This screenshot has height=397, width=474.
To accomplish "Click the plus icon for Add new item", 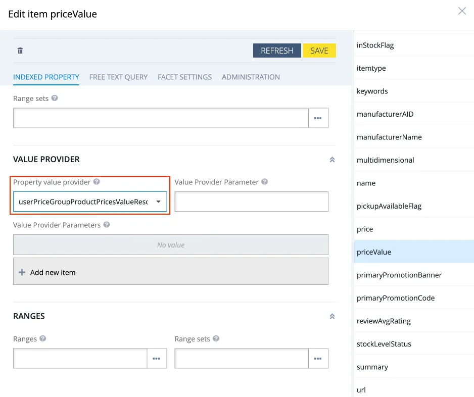I will pos(22,272).
